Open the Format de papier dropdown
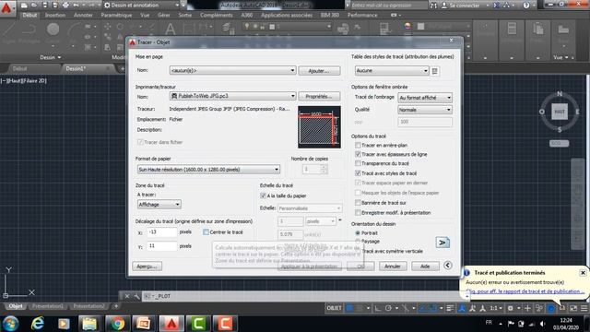The image size is (590, 332). [x=208, y=170]
